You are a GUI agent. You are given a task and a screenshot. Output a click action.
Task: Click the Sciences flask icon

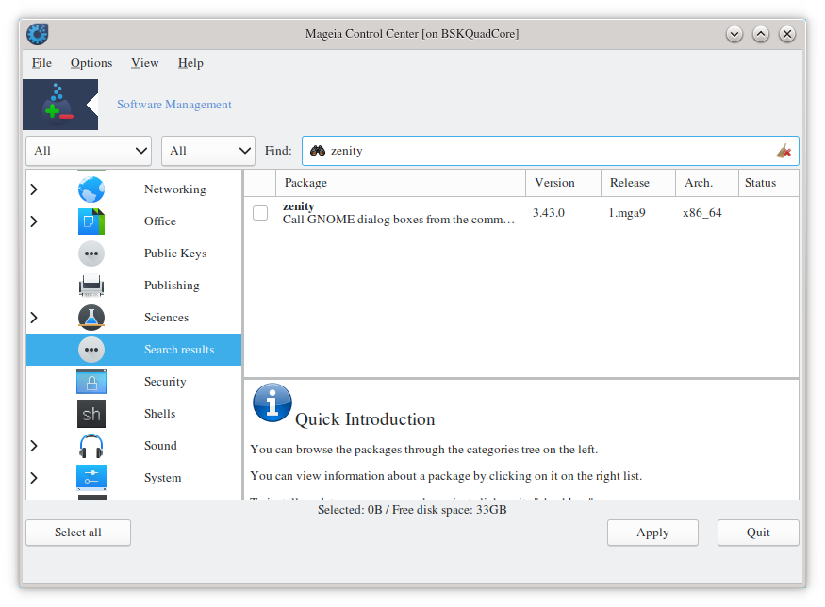[x=91, y=318]
